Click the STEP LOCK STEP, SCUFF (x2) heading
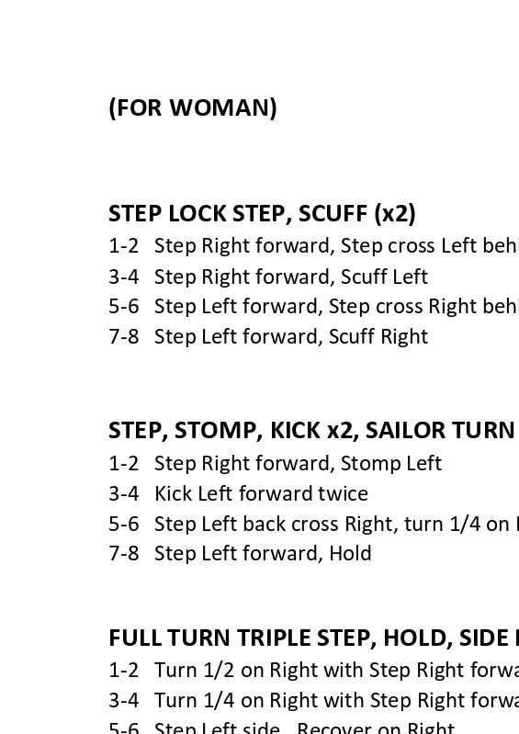 [x=262, y=214]
